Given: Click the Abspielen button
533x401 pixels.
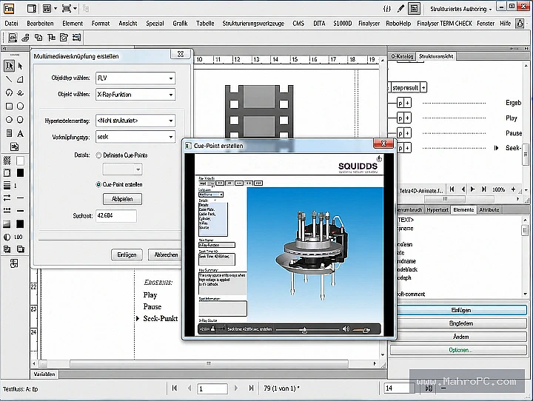Looking at the screenshot, I should tap(122, 199).
